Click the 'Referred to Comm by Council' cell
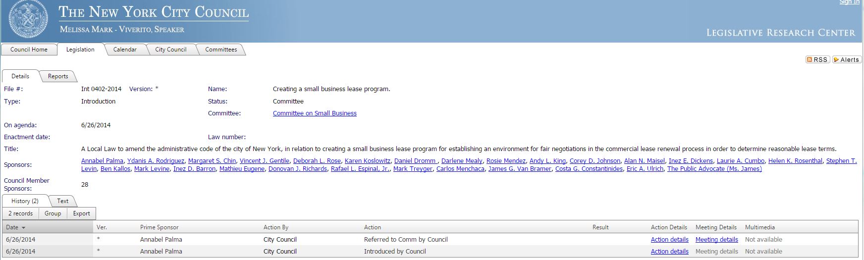864x260 pixels. (x=406, y=240)
